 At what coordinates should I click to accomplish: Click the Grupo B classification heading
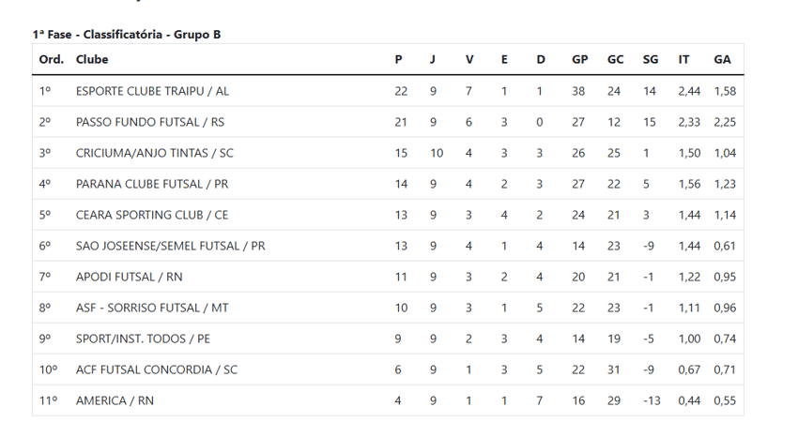point(127,35)
